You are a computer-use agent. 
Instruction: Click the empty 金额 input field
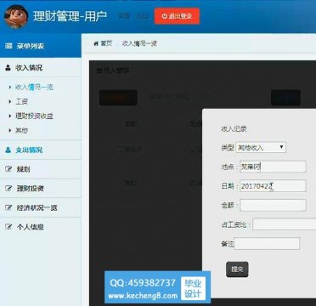coord(273,205)
